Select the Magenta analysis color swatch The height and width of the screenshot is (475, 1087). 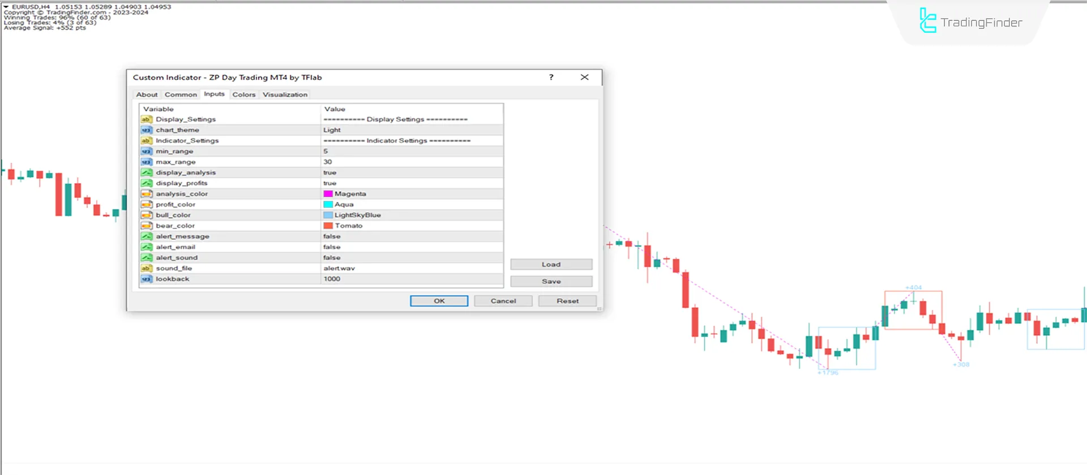pyautogui.click(x=328, y=194)
